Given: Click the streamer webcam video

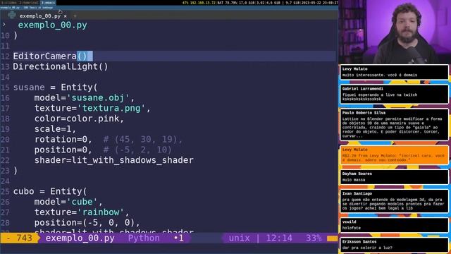Looking at the screenshot, I should pos(395,32).
